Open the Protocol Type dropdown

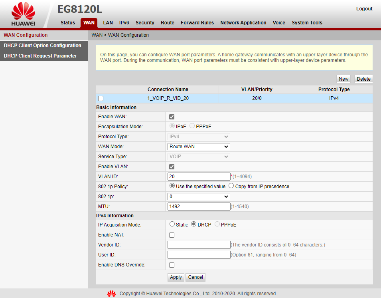[199, 137]
